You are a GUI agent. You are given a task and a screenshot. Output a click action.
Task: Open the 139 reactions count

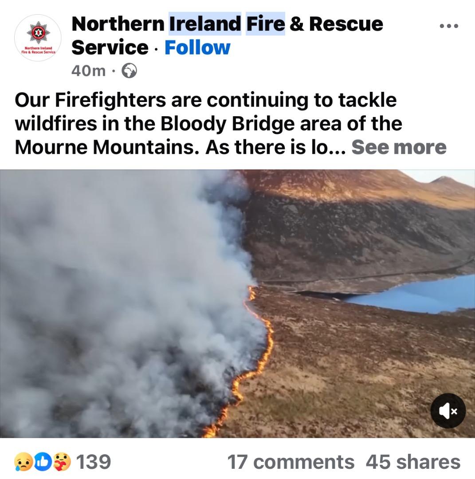[94, 462]
